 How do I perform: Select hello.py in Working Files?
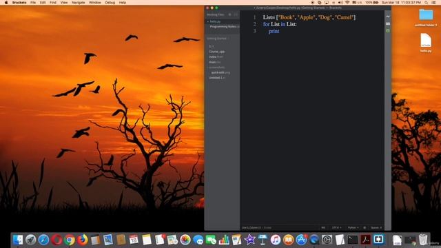coord(215,21)
